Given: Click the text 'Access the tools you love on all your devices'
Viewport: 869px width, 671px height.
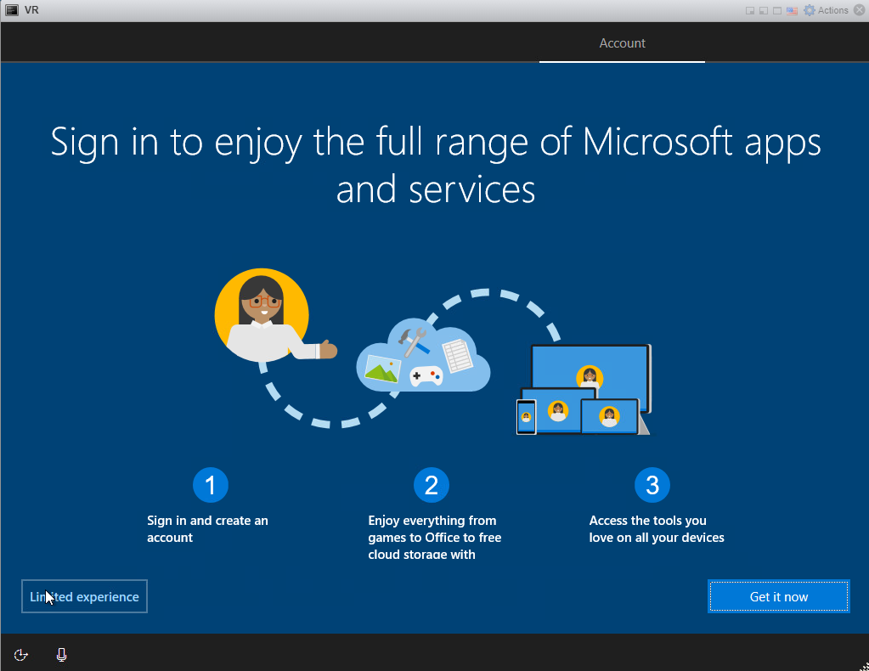Looking at the screenshot, I should tap(657, 529).
